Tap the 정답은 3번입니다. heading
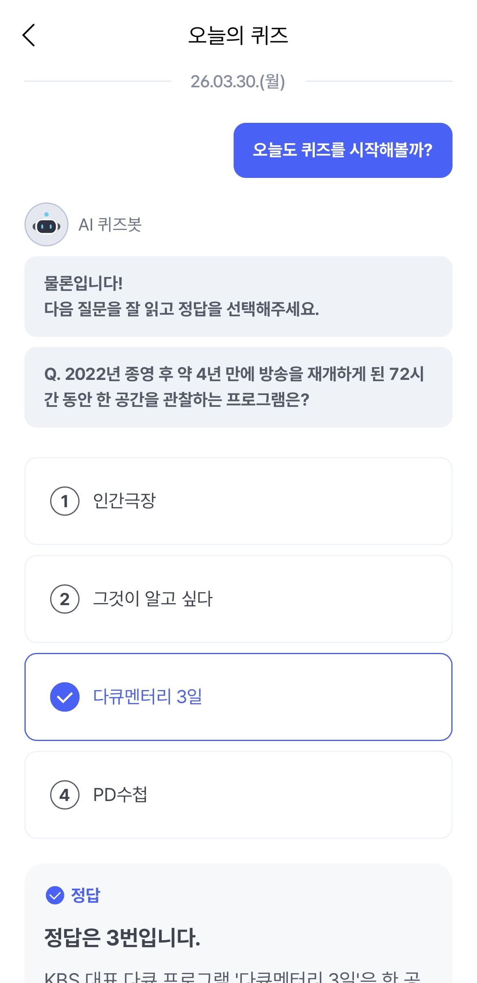Image resolution: width=477 pixels, height=983 pixels. [x=122, y=937]
